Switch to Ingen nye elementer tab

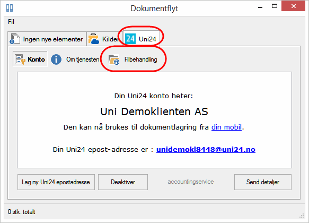pyautogui.click(x=47, y=39)
